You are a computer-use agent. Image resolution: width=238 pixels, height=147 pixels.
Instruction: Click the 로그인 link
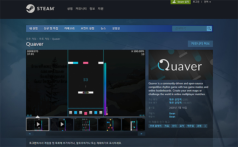196,2
